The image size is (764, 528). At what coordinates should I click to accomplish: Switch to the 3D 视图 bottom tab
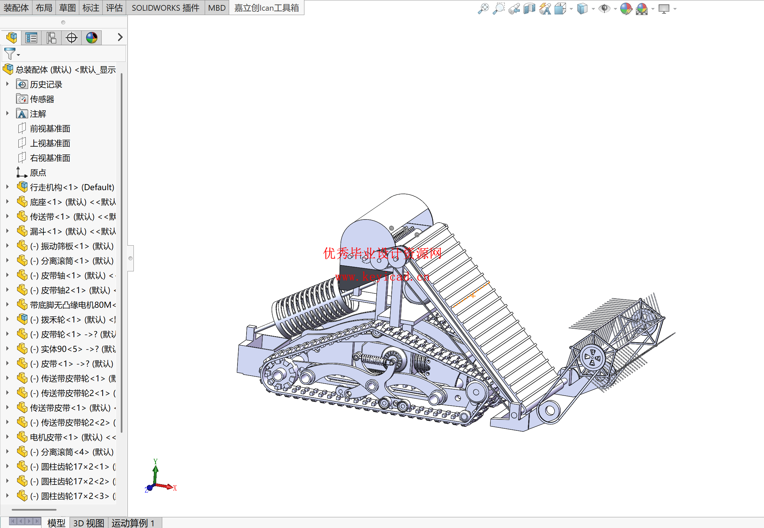[x=89, y=523]
